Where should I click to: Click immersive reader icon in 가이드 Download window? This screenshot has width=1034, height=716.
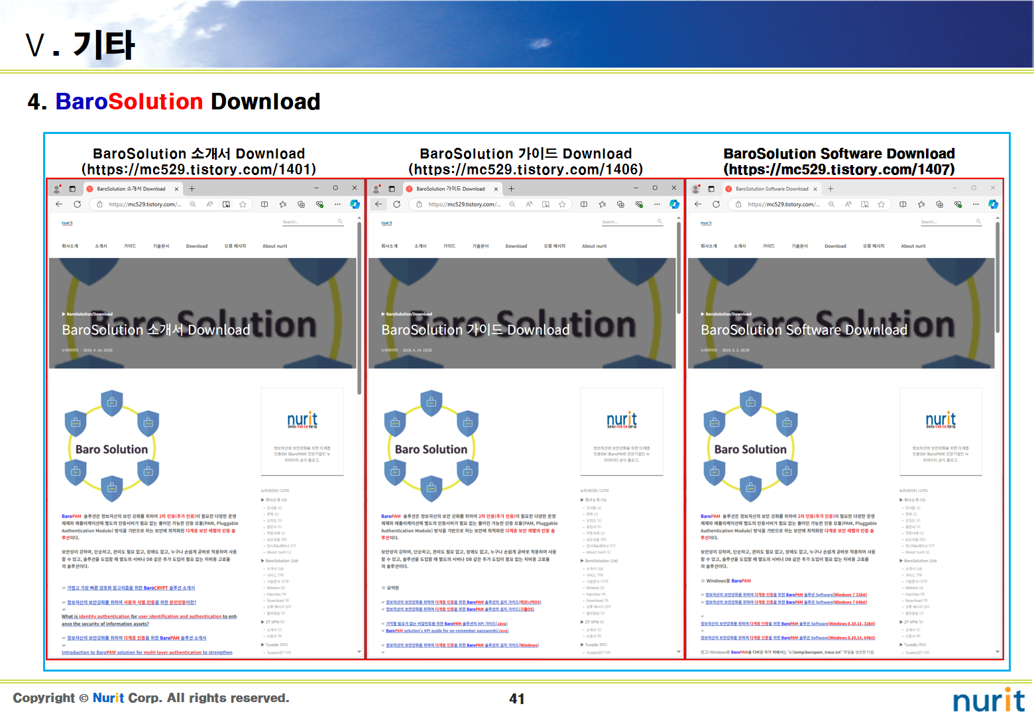tap(546, 204)
